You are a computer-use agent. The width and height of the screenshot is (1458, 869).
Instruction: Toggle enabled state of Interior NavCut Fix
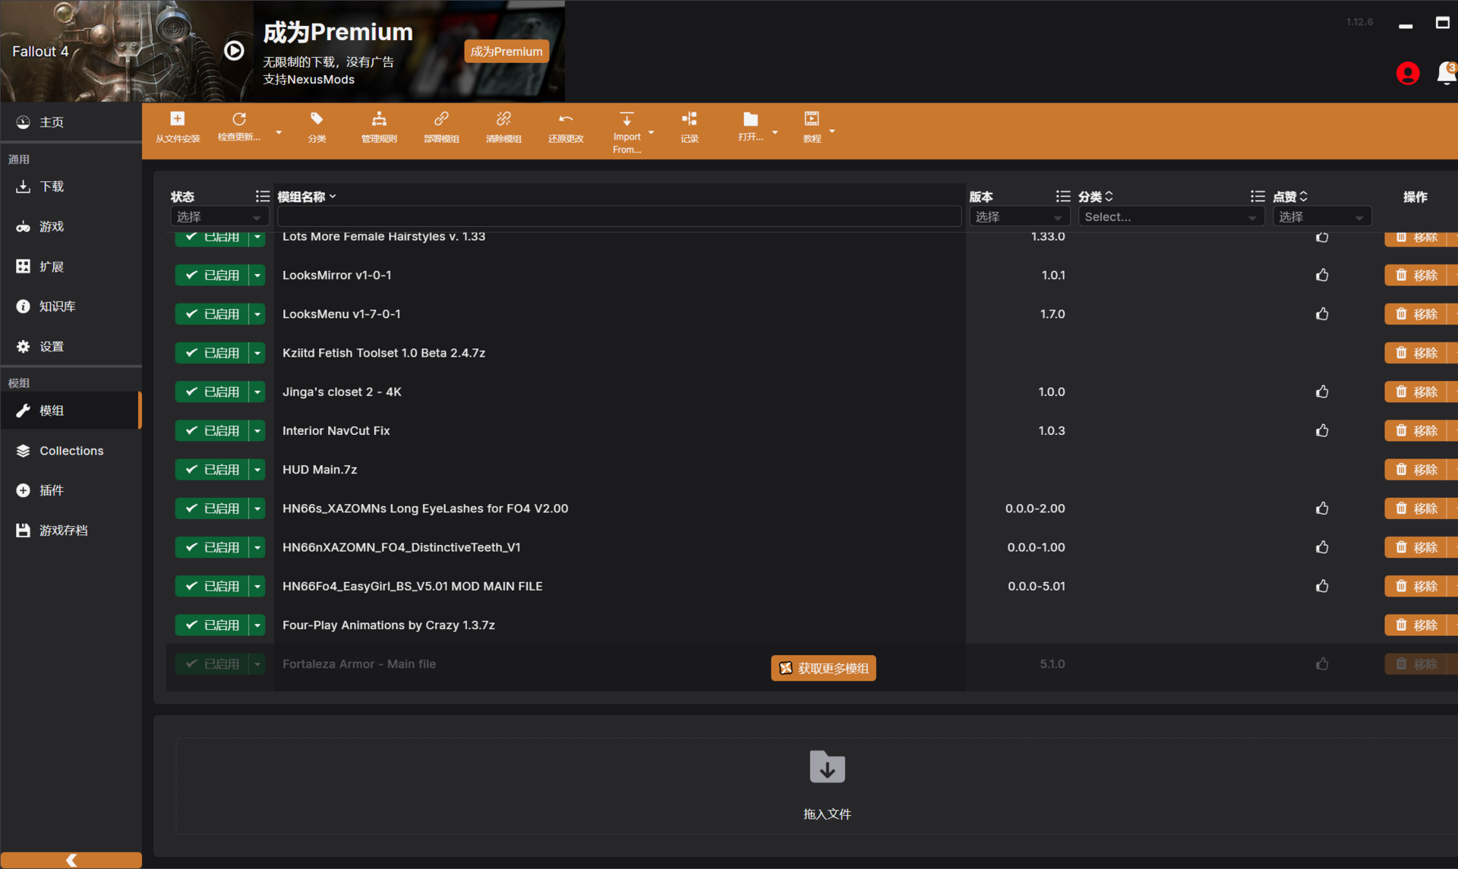(212, 430)
